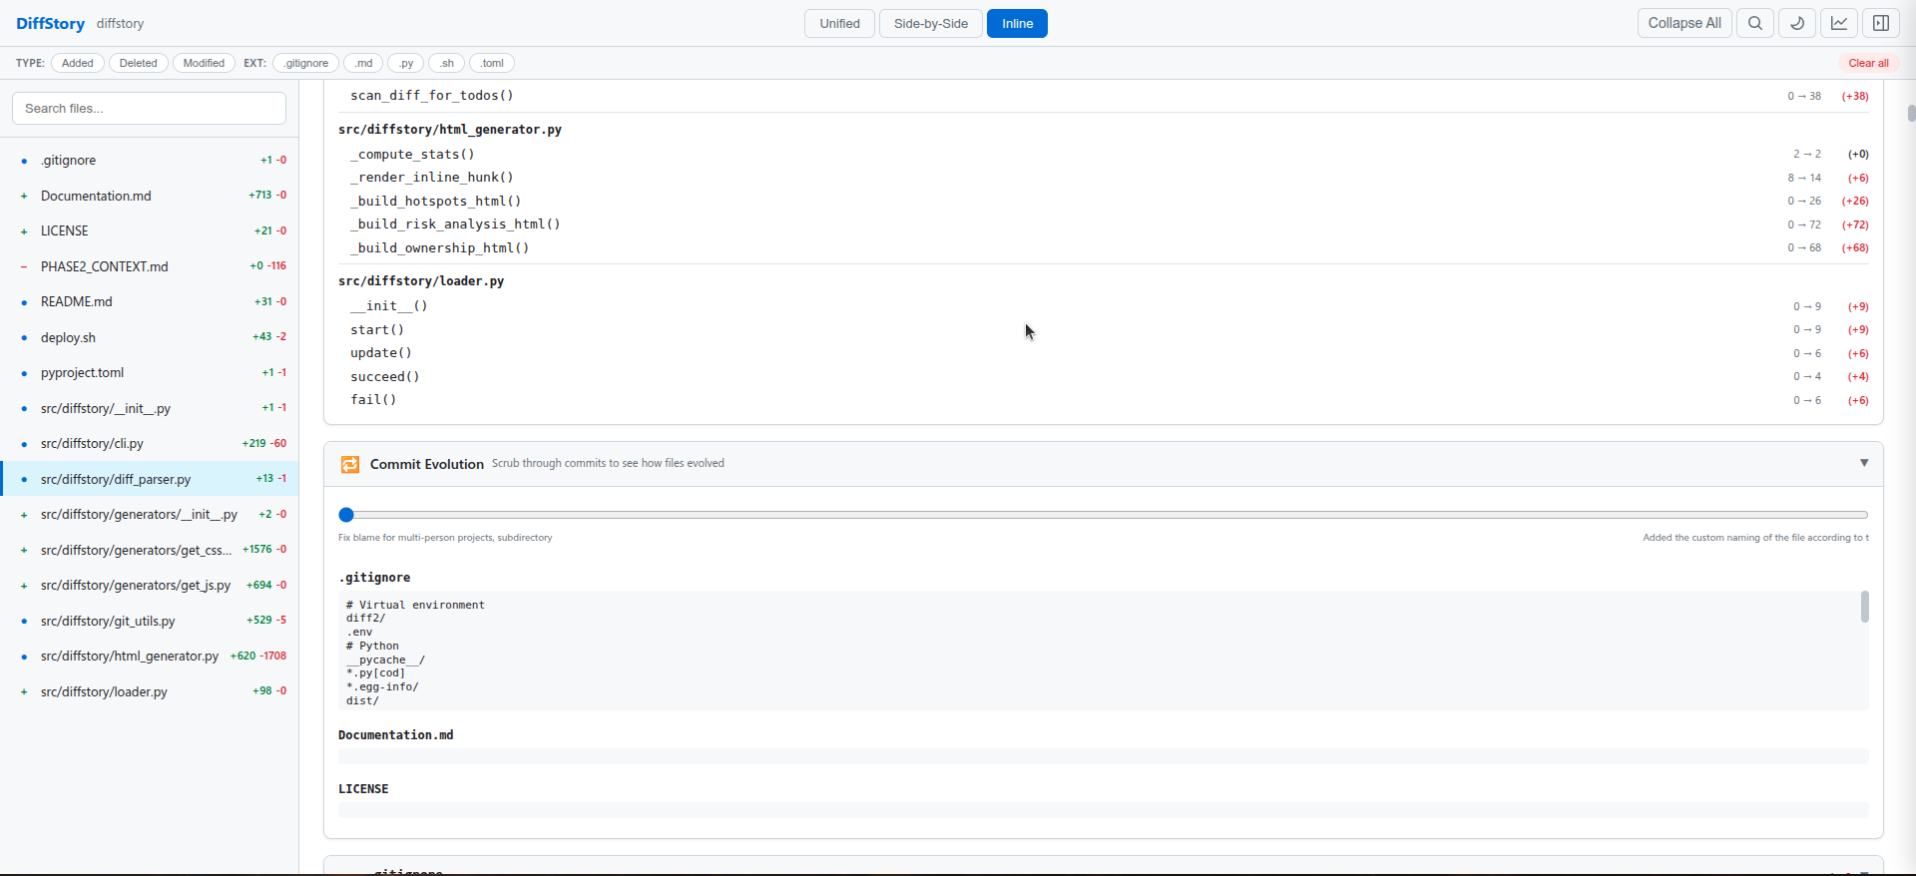1916x876 pixels.
Task: Click the Commit Evolution refresh icon
Action: tap(350, 464)
